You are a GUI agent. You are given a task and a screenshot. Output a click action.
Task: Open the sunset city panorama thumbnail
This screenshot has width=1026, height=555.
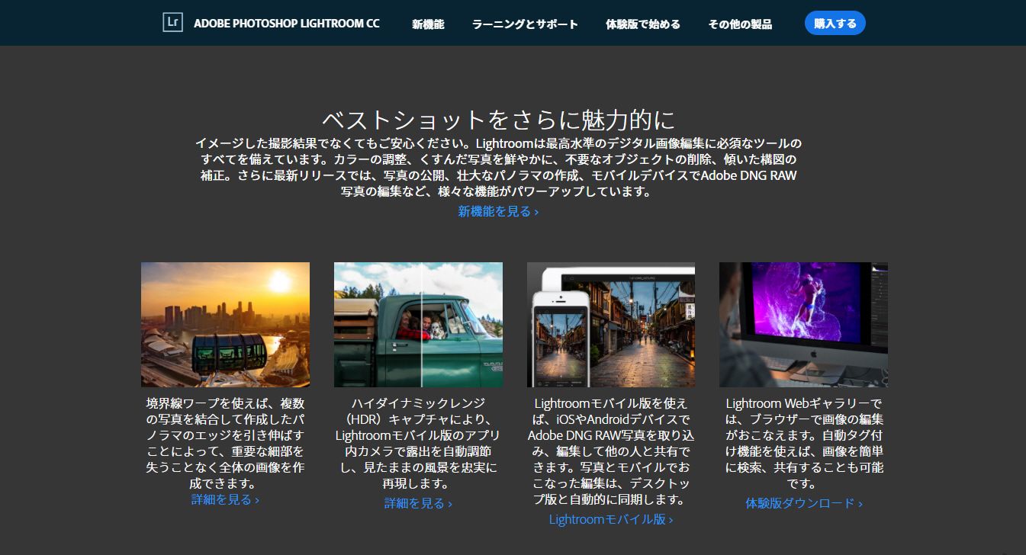[225, 325]
